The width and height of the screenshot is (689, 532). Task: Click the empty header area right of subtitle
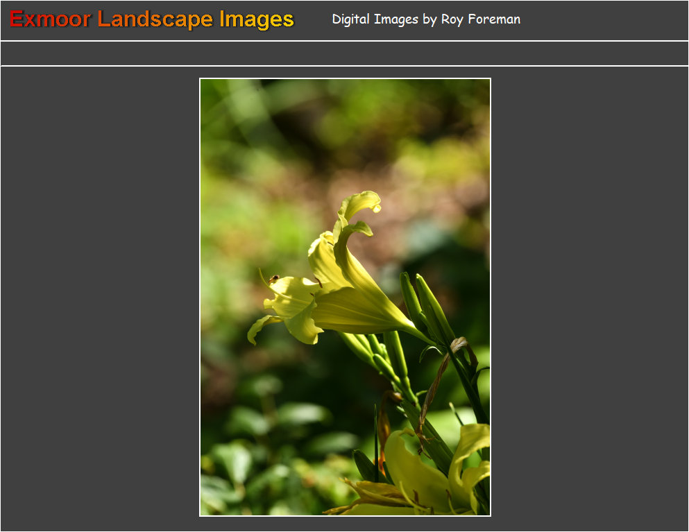(x=604, y=19)
